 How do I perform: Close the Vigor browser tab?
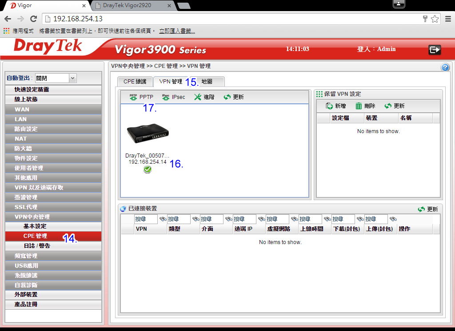click(84, 5)
